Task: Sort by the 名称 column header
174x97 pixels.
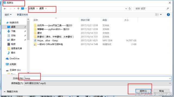Action: (x=36, y=20)
